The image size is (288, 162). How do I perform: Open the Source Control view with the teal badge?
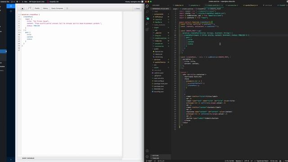147,18
